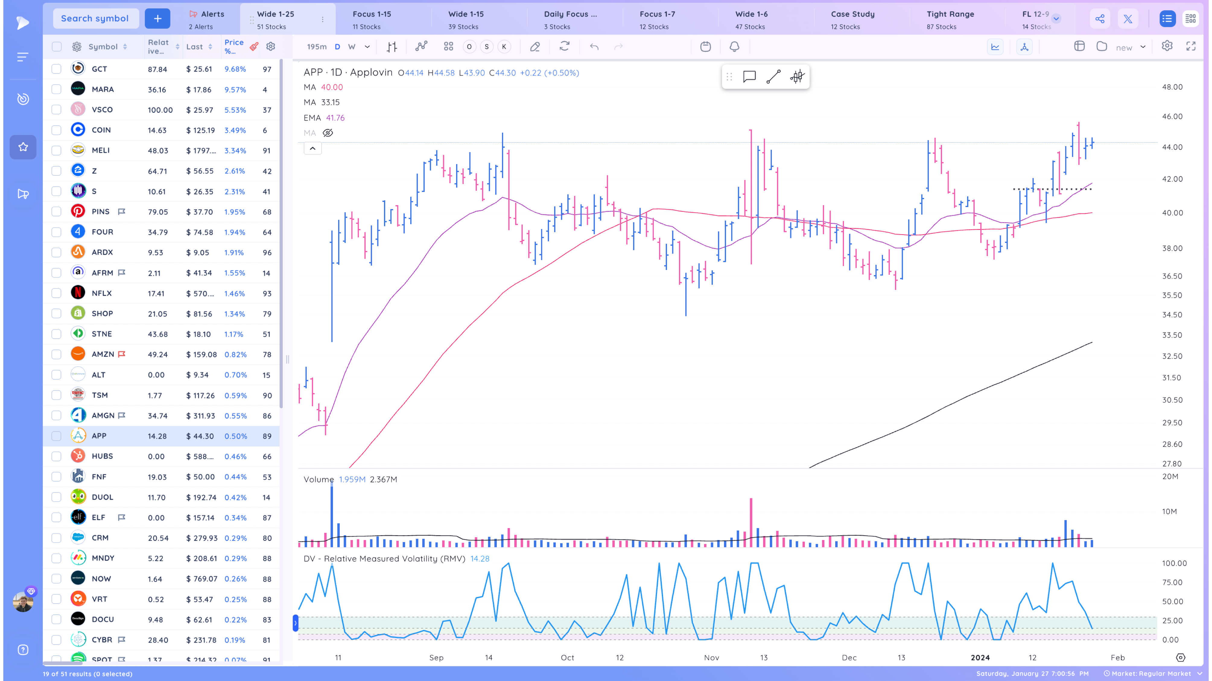1212x681 pixels.
Task: Collapse the indicator legend chevron
Action: pyautogui.click(x=313, y=149)
